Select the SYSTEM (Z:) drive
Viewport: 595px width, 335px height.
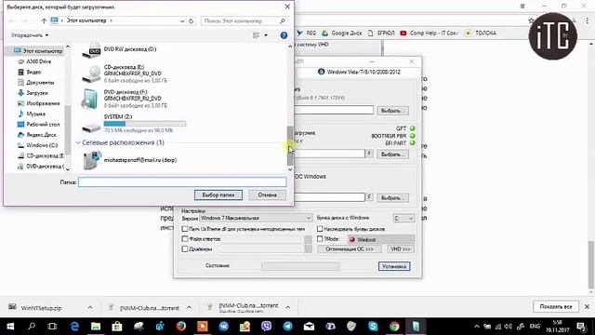(x=133, y=124)
